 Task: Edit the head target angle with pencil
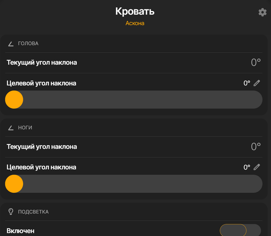click(x=257, y=83)
